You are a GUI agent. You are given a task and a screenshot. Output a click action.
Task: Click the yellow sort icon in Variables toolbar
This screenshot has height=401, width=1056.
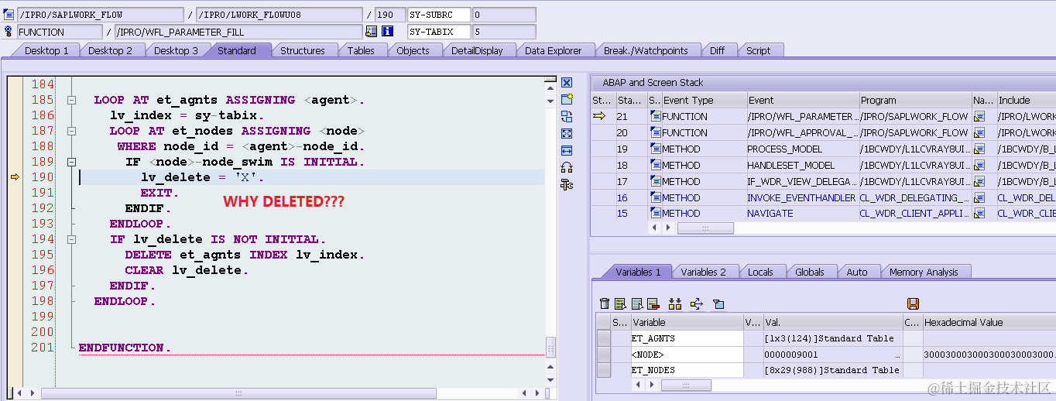tap(675, 304)
